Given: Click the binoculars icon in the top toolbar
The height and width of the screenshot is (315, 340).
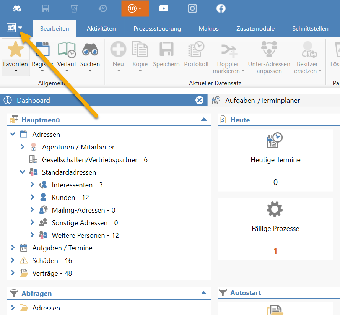Looking at the screenshot, I should point(17,9).
